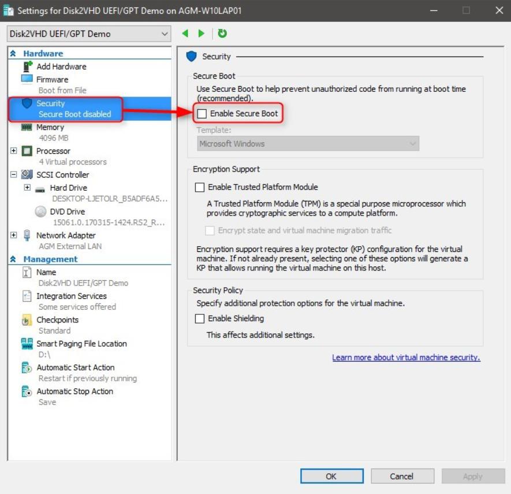Screen dimensions: 511x494
Task: Click the Memory chip icon
Action: (x=27, y=127)
